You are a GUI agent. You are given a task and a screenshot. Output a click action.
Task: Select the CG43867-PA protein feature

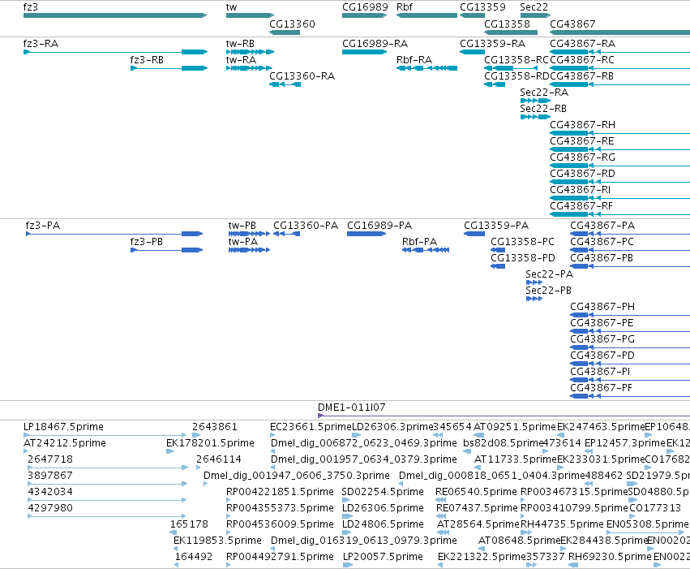(x=630, y=234)
